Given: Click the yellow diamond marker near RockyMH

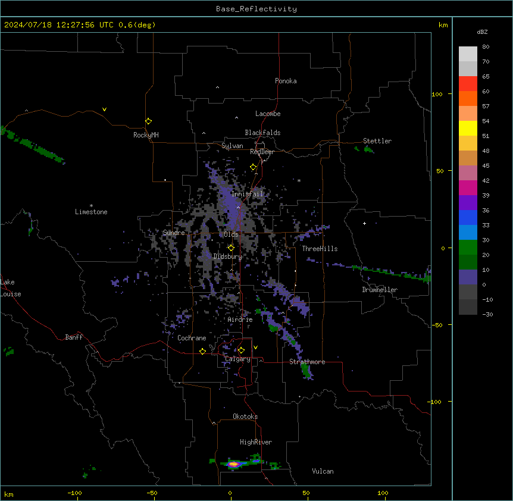Looking at the screenshot, I should (148, 121).
